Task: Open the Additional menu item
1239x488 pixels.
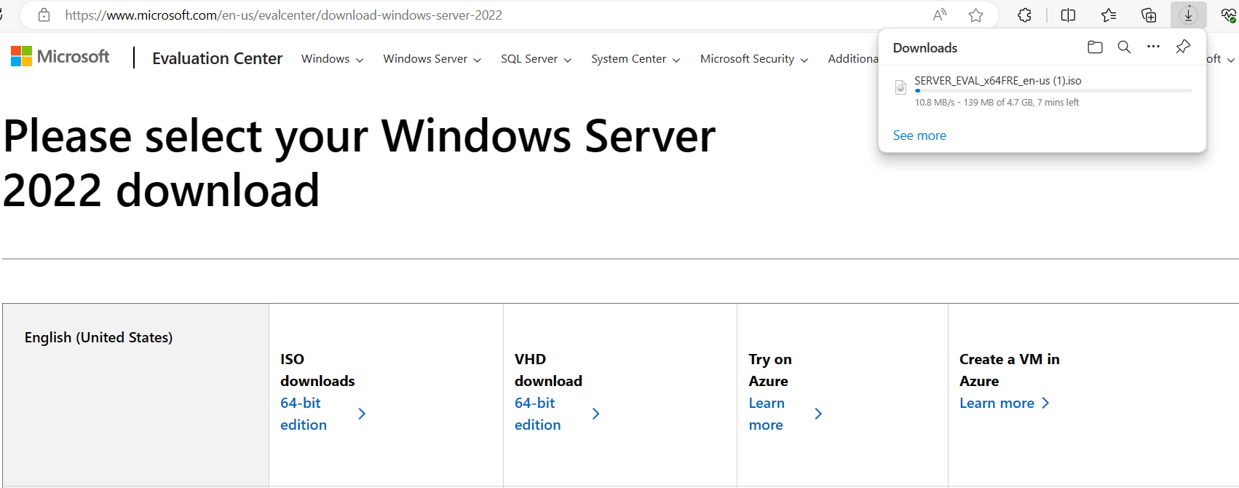Action: pyautogui.click(x=852, y=59)
